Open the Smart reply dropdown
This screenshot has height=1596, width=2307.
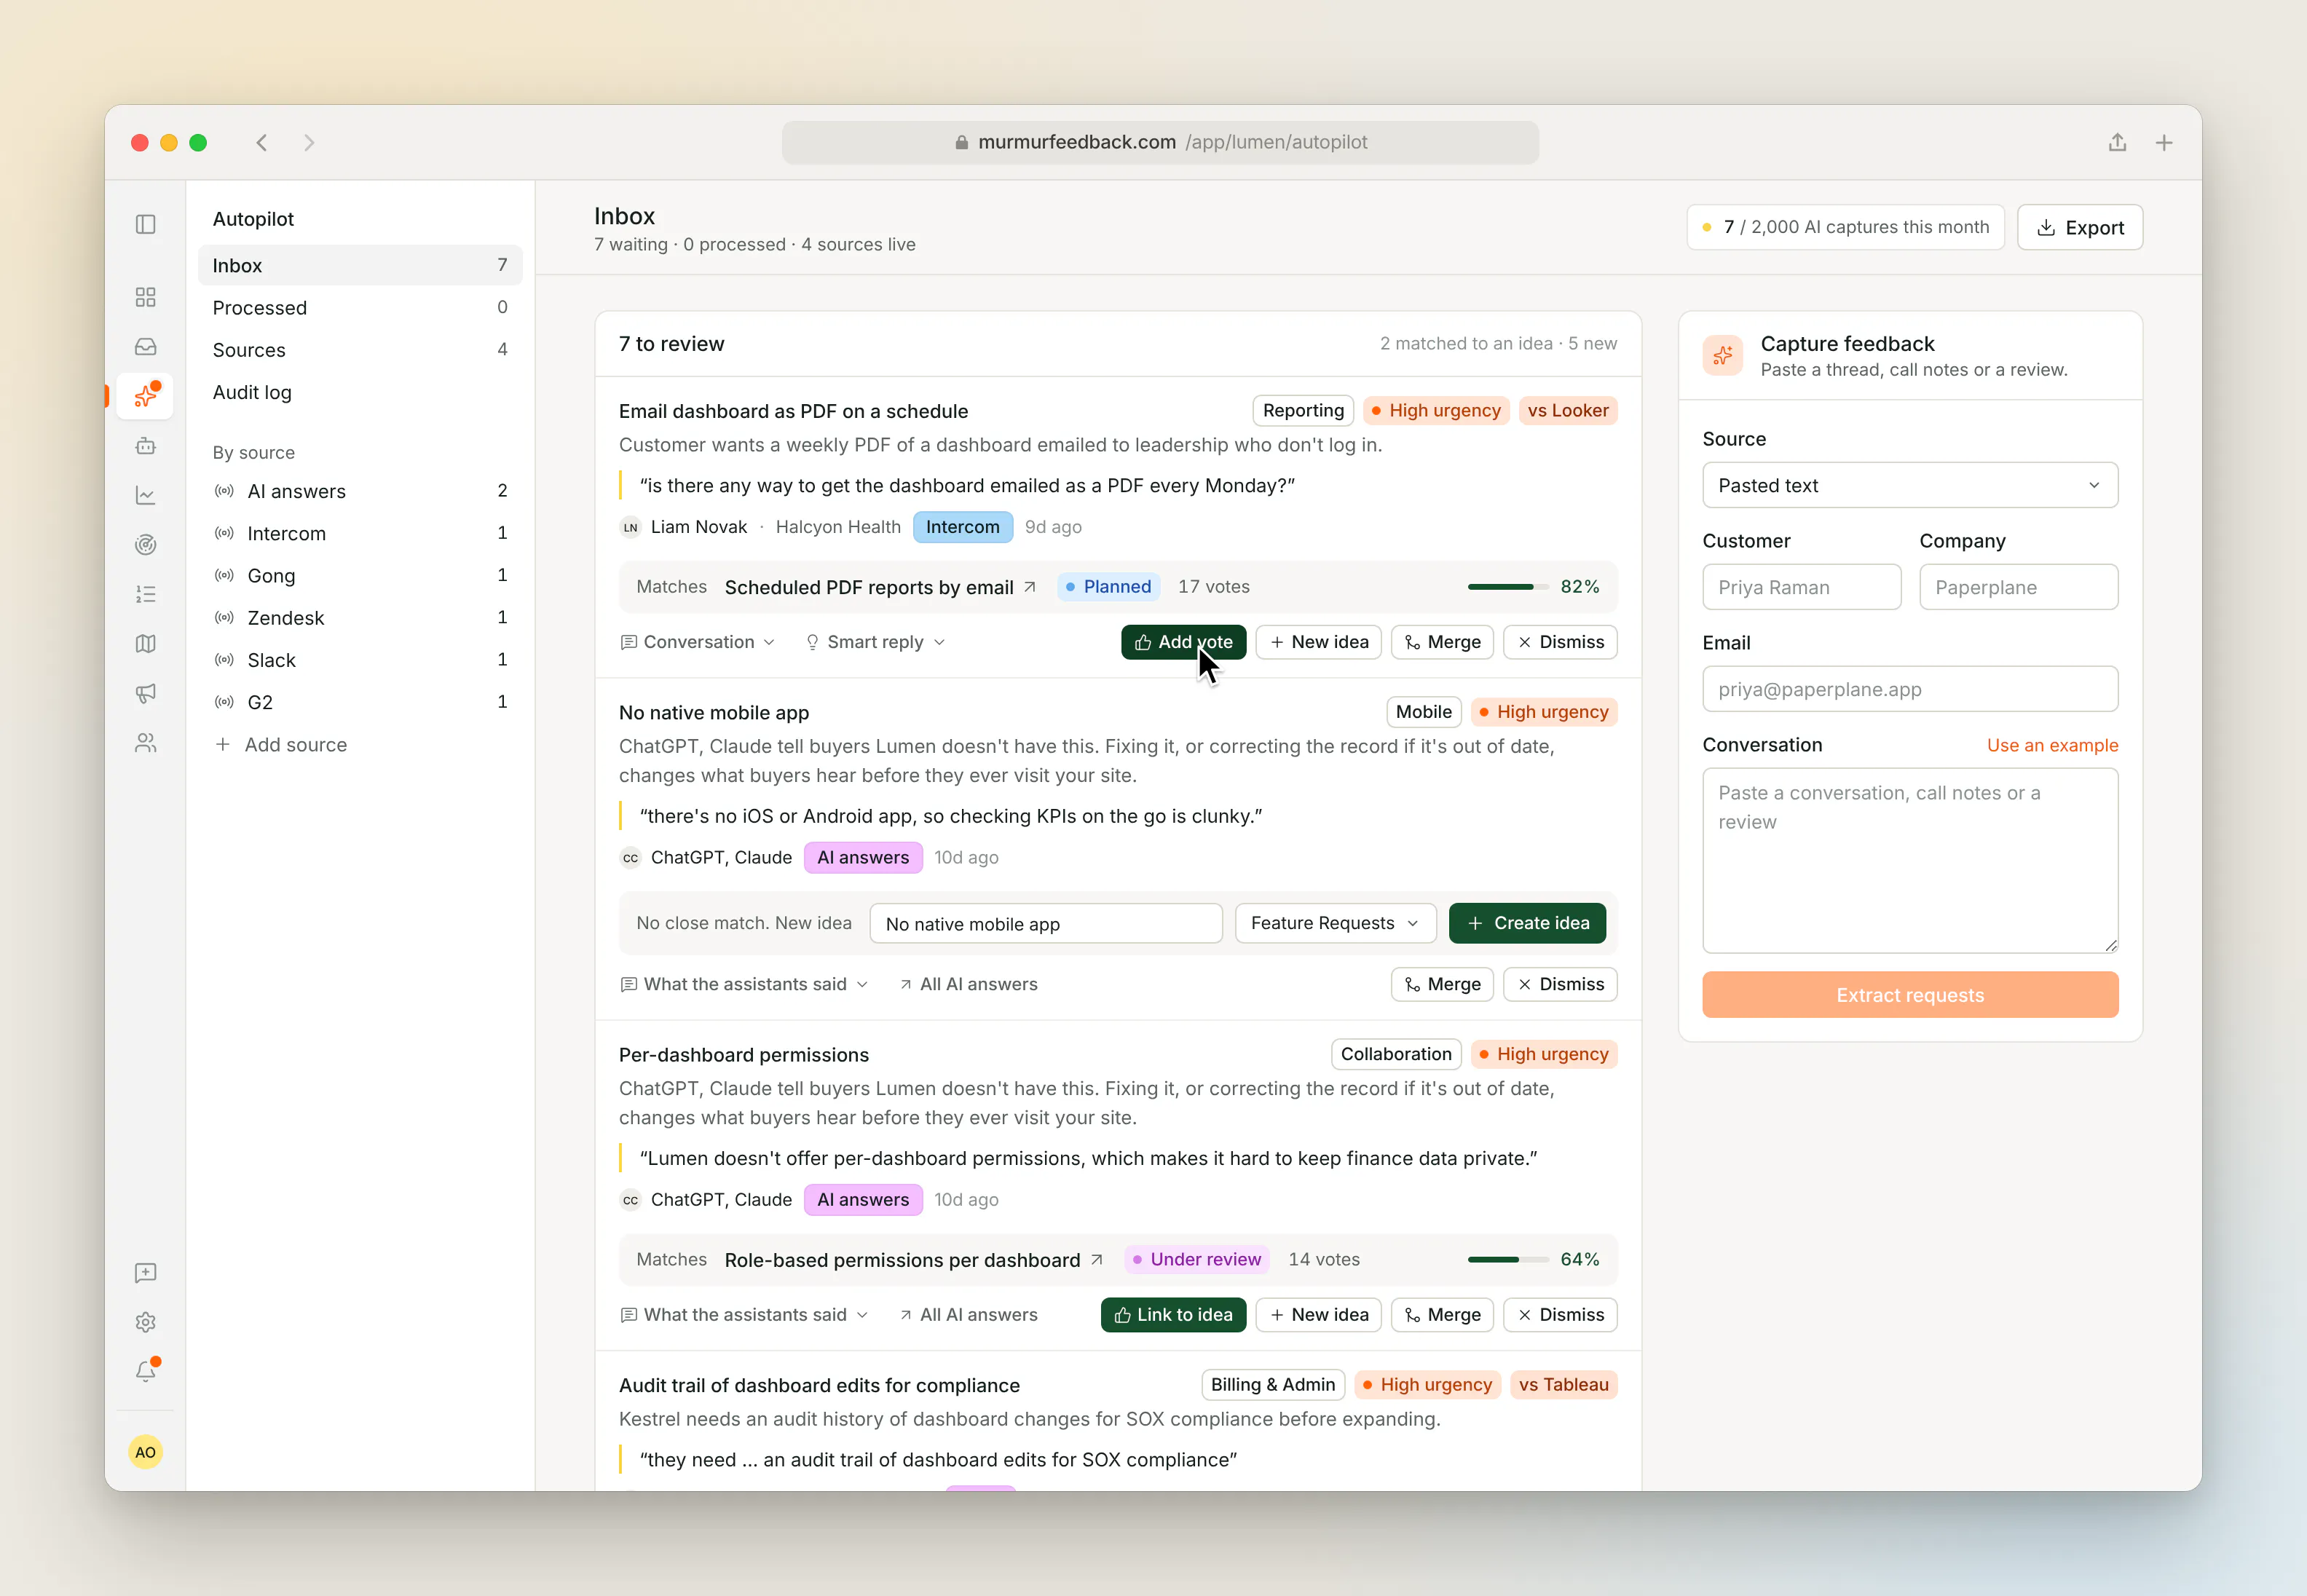point(875,642)
